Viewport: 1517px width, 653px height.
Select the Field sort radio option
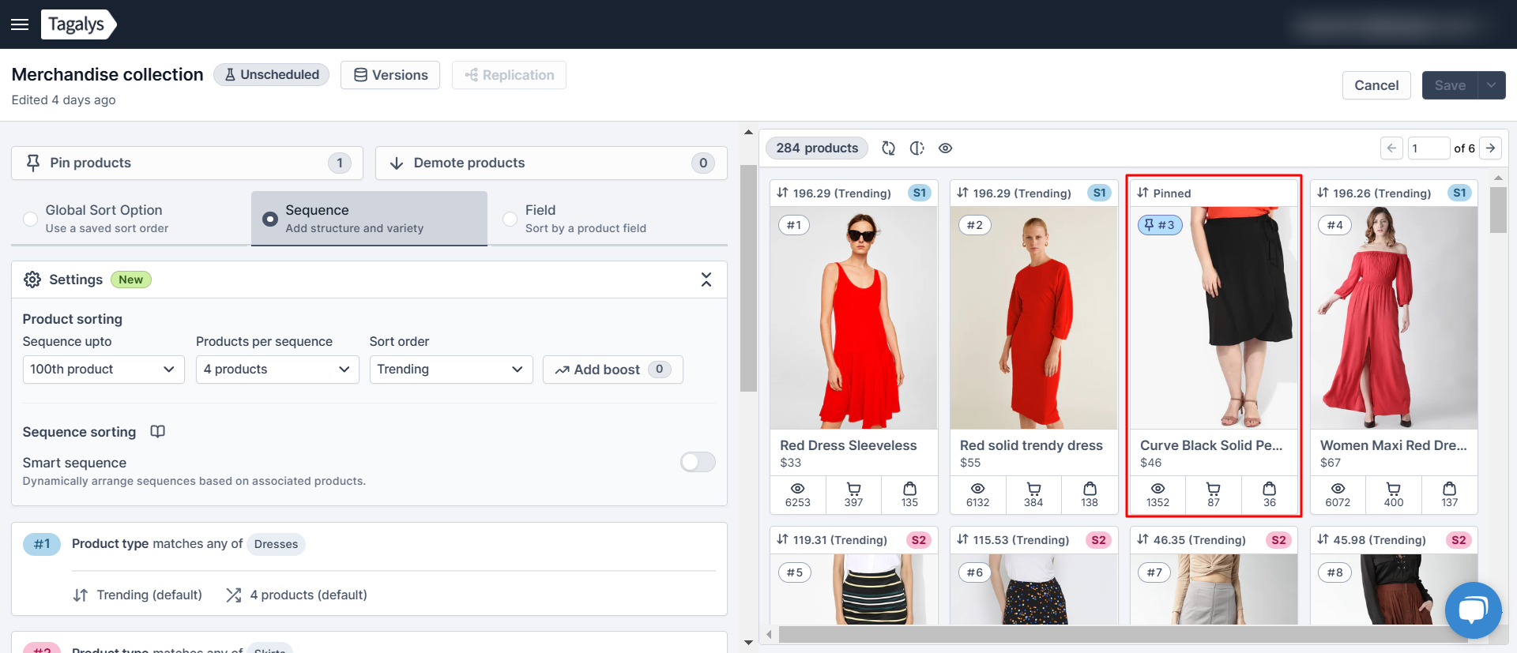pyautogui.click(x=510, y=219)
